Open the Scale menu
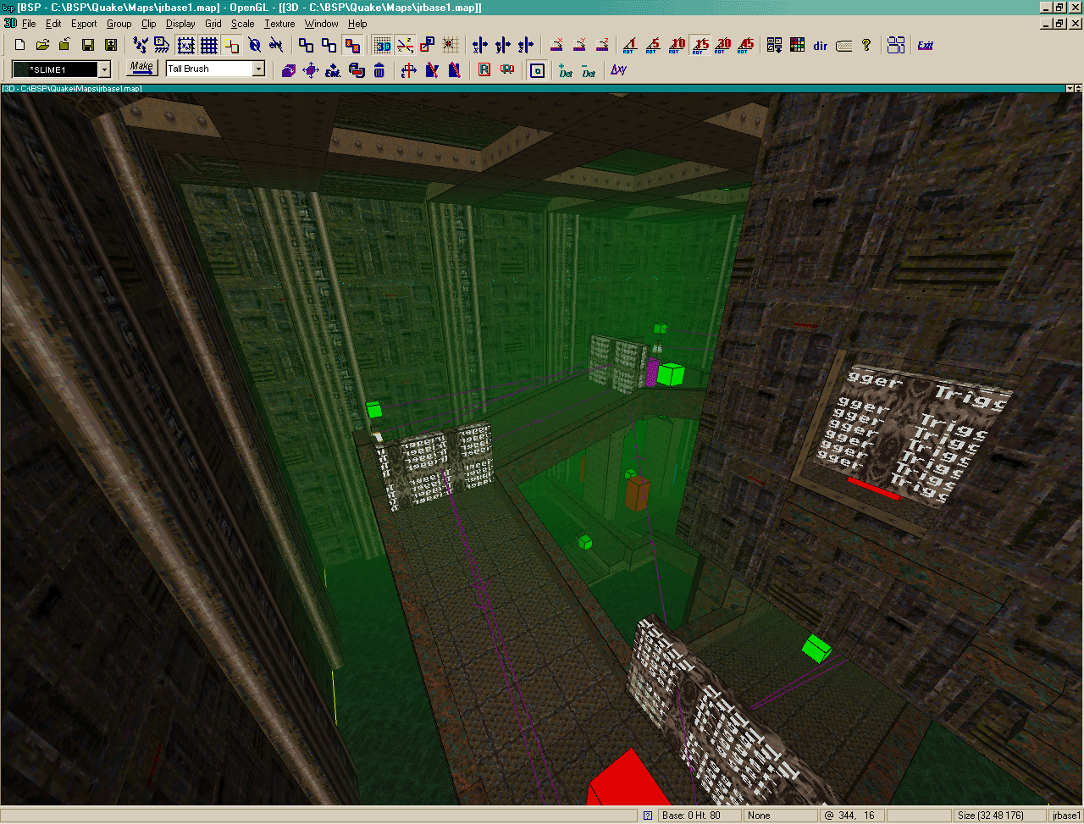Viewport: 1084px width, 824px height. (x=242, y=24)
